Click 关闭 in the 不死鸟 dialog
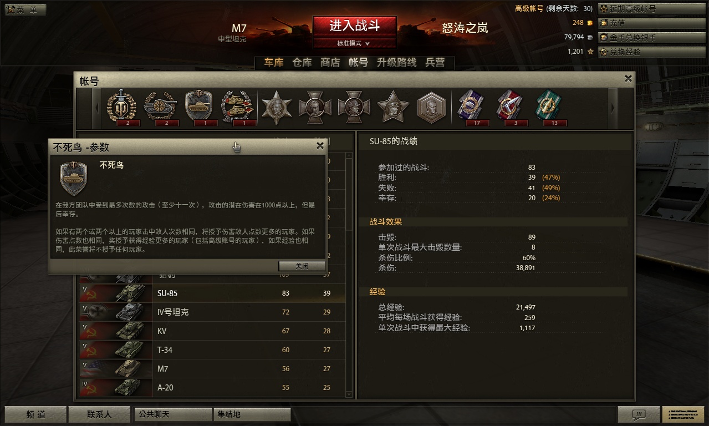 click(x=302, y=266)
